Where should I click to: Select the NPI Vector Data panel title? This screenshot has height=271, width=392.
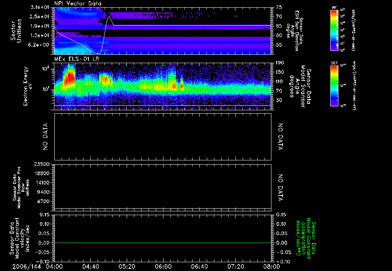pyautogui.click(x=78, y=4)
